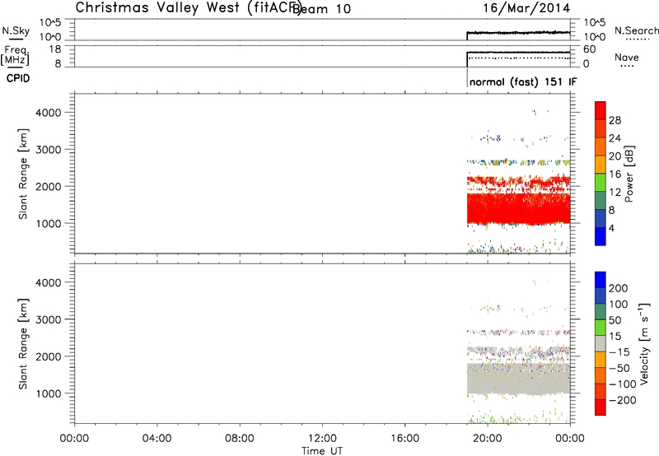
Task: Select the red bottom segment of the velocity colorbar
Action: click(x=601, y=407)
